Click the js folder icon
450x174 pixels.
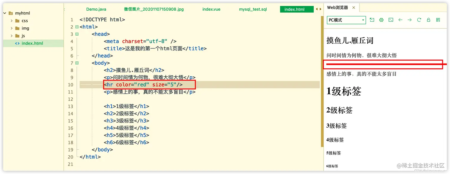pos(17,36)
